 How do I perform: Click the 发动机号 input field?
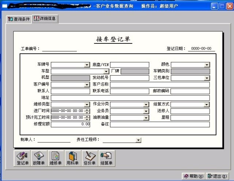click(x=129, y=78)
